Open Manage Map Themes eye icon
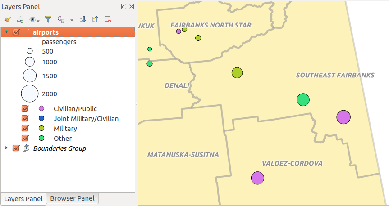Image resolution: width=389 pixels, height=206 pixels. (x=33, y=19)
